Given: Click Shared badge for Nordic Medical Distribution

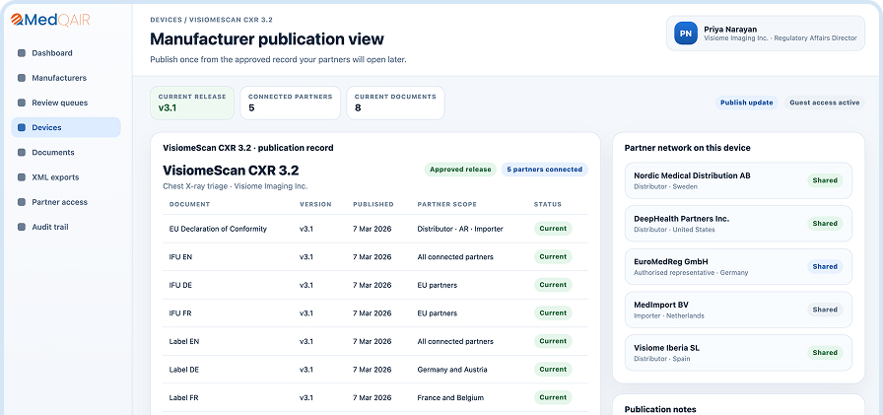Looking at the screenshot, I should click(x=825, y=180).
